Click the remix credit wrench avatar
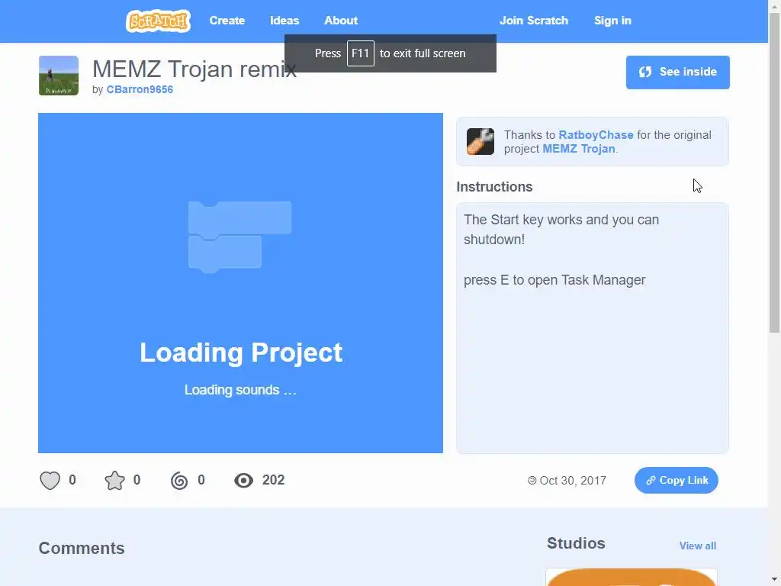781x586 pixels. point(480,141)
